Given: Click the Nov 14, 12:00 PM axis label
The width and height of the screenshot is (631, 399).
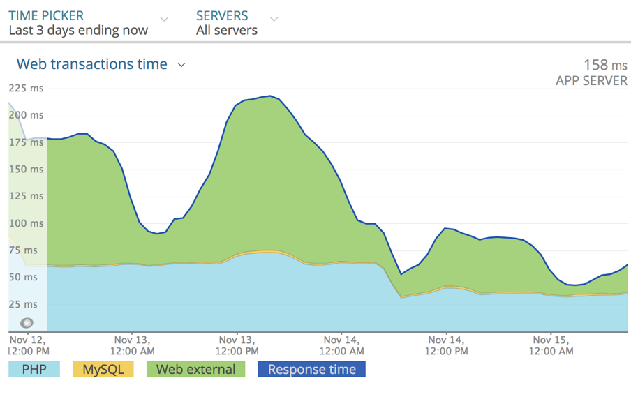Looking at the screenshot, I should [446, 345].
